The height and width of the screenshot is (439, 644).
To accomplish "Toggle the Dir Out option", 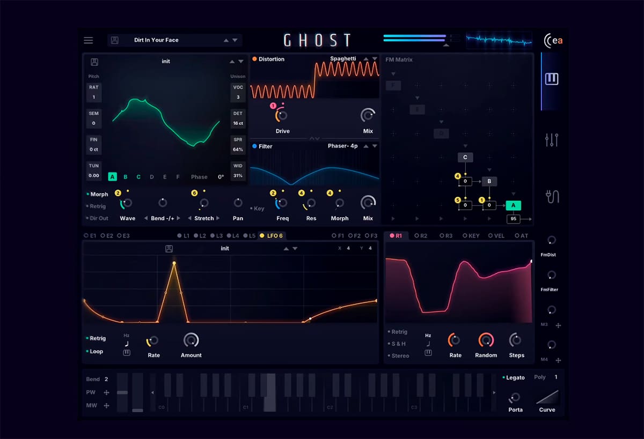I will (97, 219).
